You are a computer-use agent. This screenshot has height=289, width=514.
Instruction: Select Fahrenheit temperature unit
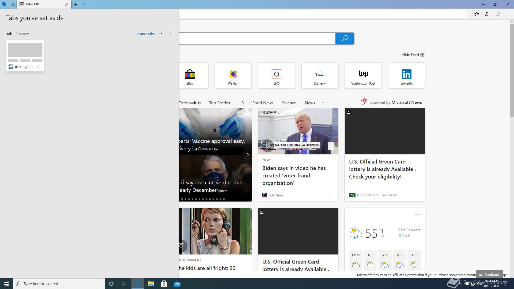click(382, 231)
